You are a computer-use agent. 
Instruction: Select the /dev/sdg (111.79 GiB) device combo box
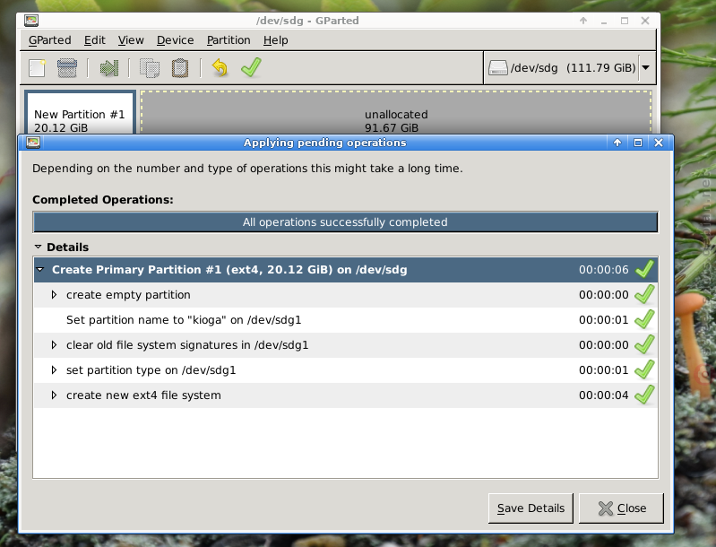point(569,67)
